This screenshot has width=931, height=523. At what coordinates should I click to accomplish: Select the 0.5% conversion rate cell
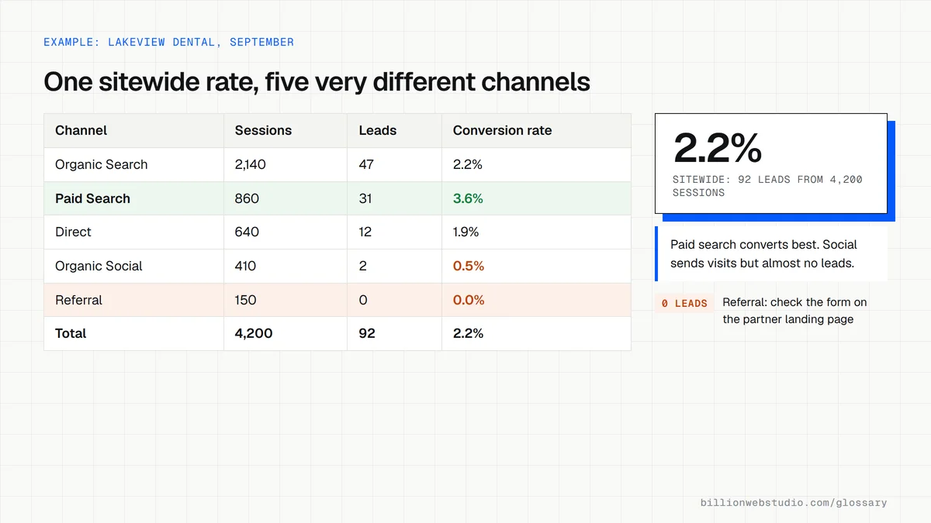coord(536,266)
